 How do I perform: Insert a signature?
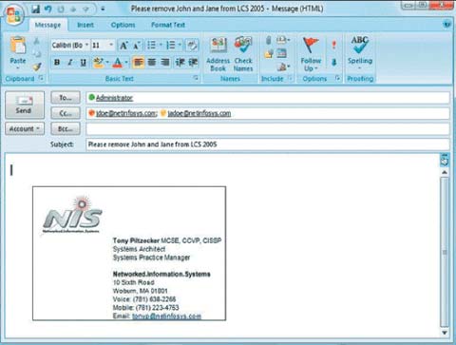point(283,67)
